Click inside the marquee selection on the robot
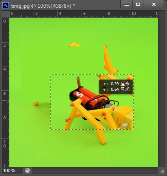 click(x=92, y=102)
